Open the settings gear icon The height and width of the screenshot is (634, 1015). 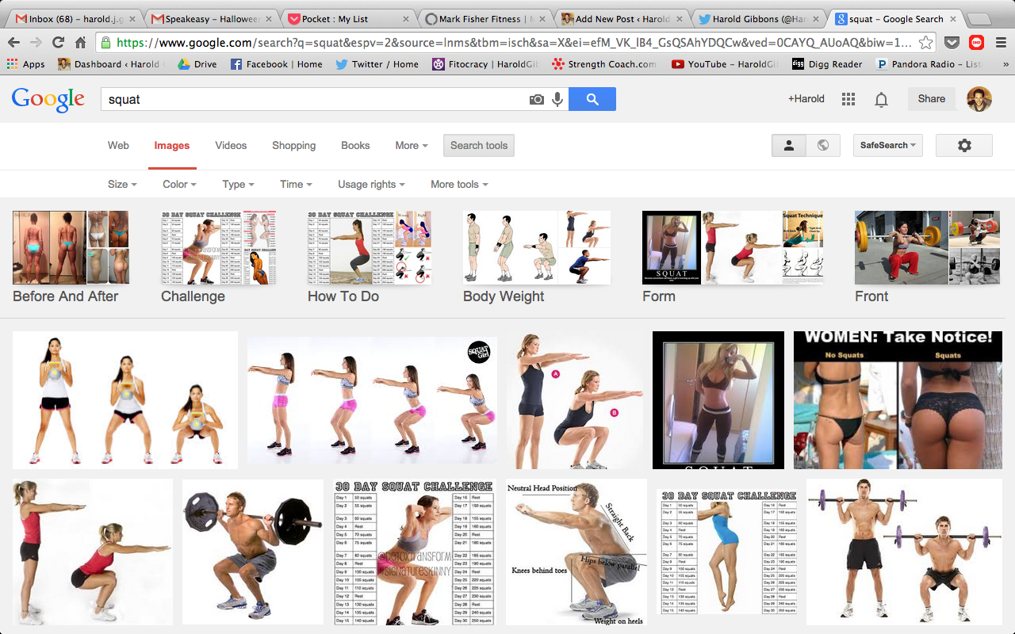point(964,145)
